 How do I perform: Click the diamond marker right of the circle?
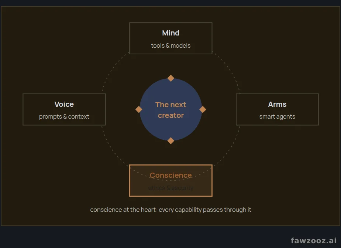click(x=203, y=109)
